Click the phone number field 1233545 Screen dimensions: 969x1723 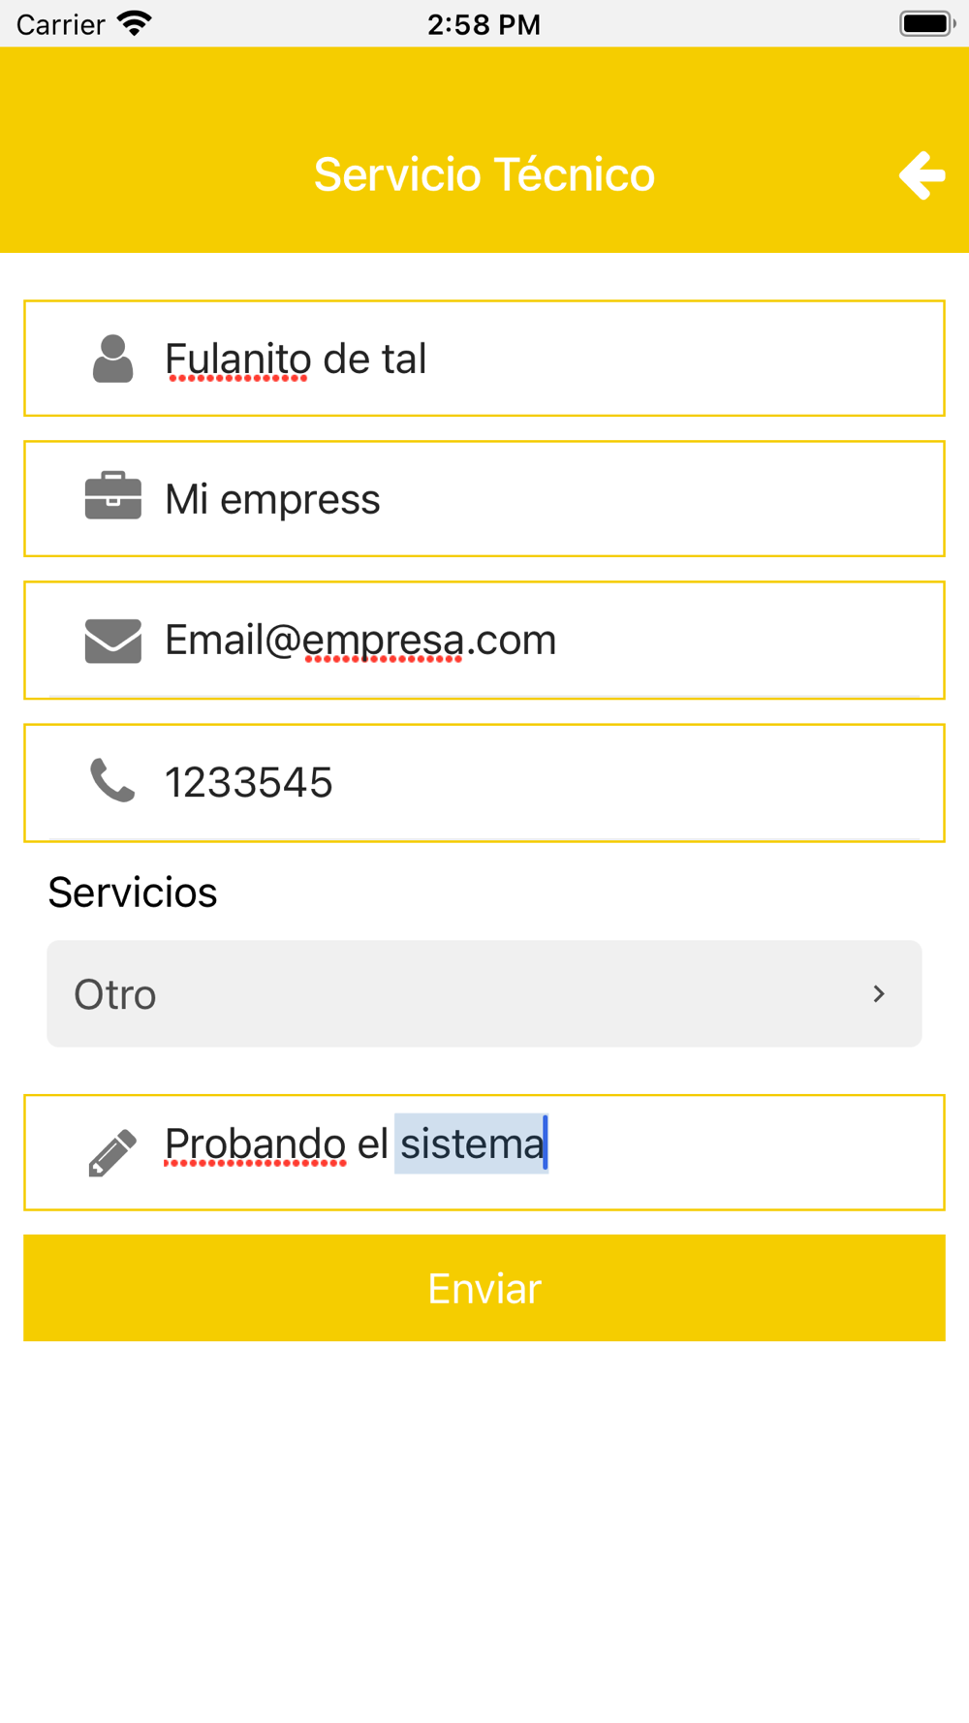[x=484, y=783]
